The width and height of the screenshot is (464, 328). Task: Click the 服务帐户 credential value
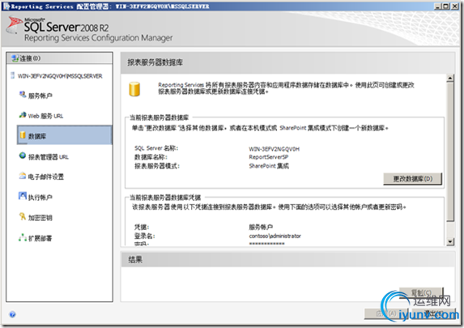[x=261, y=227]
